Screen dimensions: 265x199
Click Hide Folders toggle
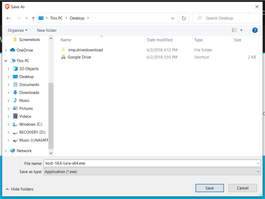(19, 189)
